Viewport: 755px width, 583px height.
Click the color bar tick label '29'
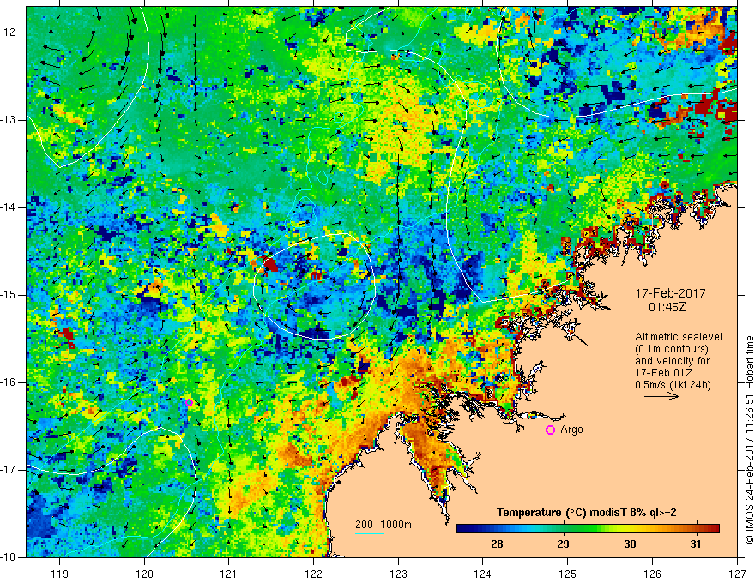[563, 544]
